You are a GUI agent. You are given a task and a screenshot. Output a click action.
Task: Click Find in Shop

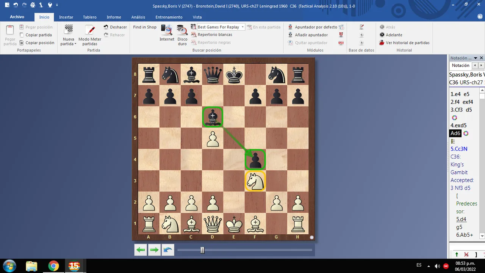145,27
